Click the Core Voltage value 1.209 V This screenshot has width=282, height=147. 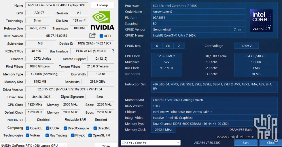point(246,46)
